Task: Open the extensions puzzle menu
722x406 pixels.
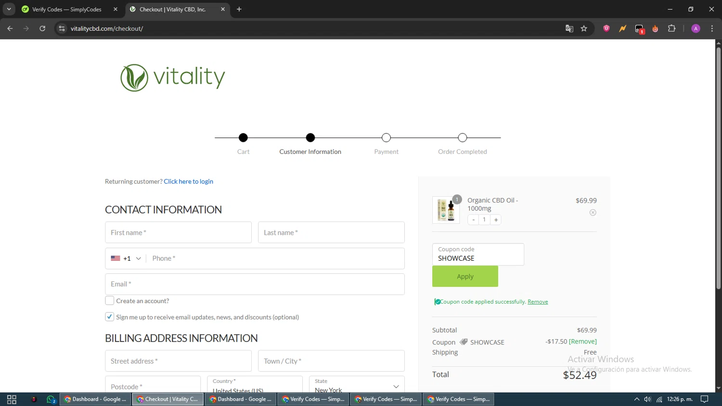Action: pos(672,28)
